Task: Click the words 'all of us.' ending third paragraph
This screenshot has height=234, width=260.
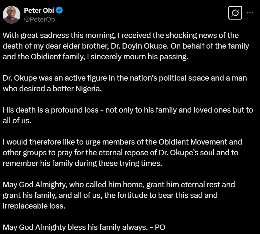Action: coord(17,121)
